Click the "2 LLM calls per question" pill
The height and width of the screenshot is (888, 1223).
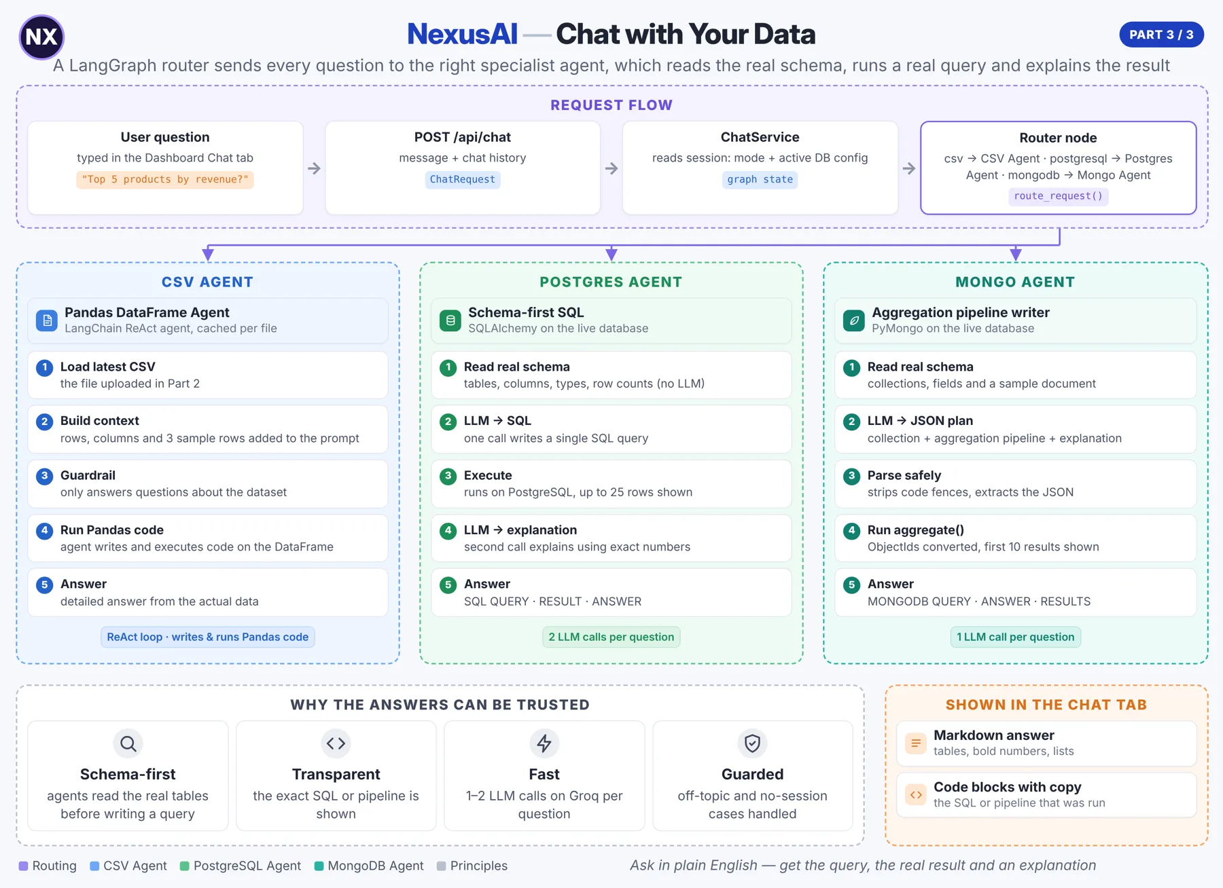tap(611, 637)
